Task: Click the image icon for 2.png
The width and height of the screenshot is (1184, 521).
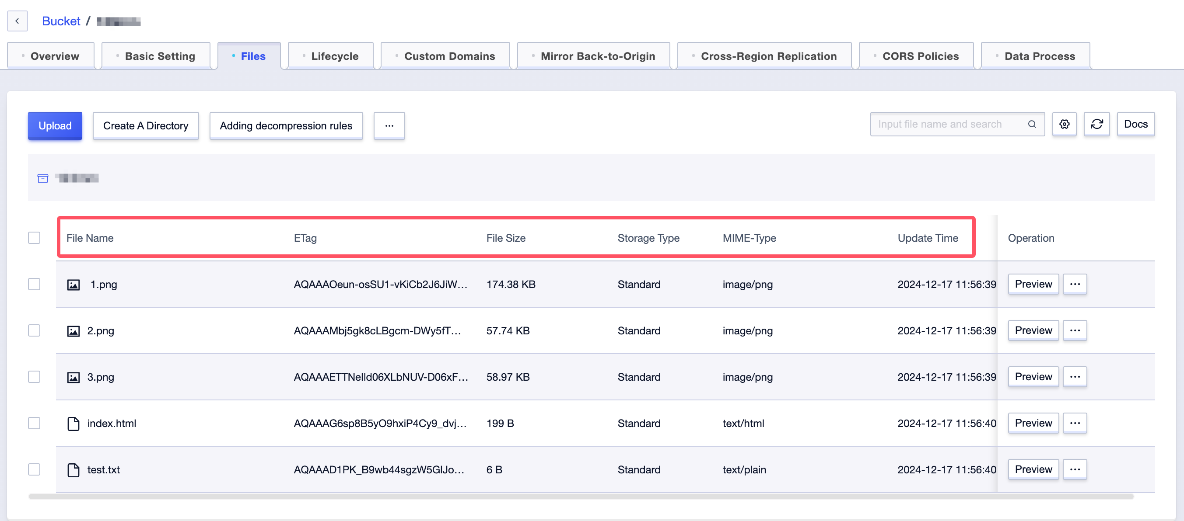Action: tap(74, 331)
